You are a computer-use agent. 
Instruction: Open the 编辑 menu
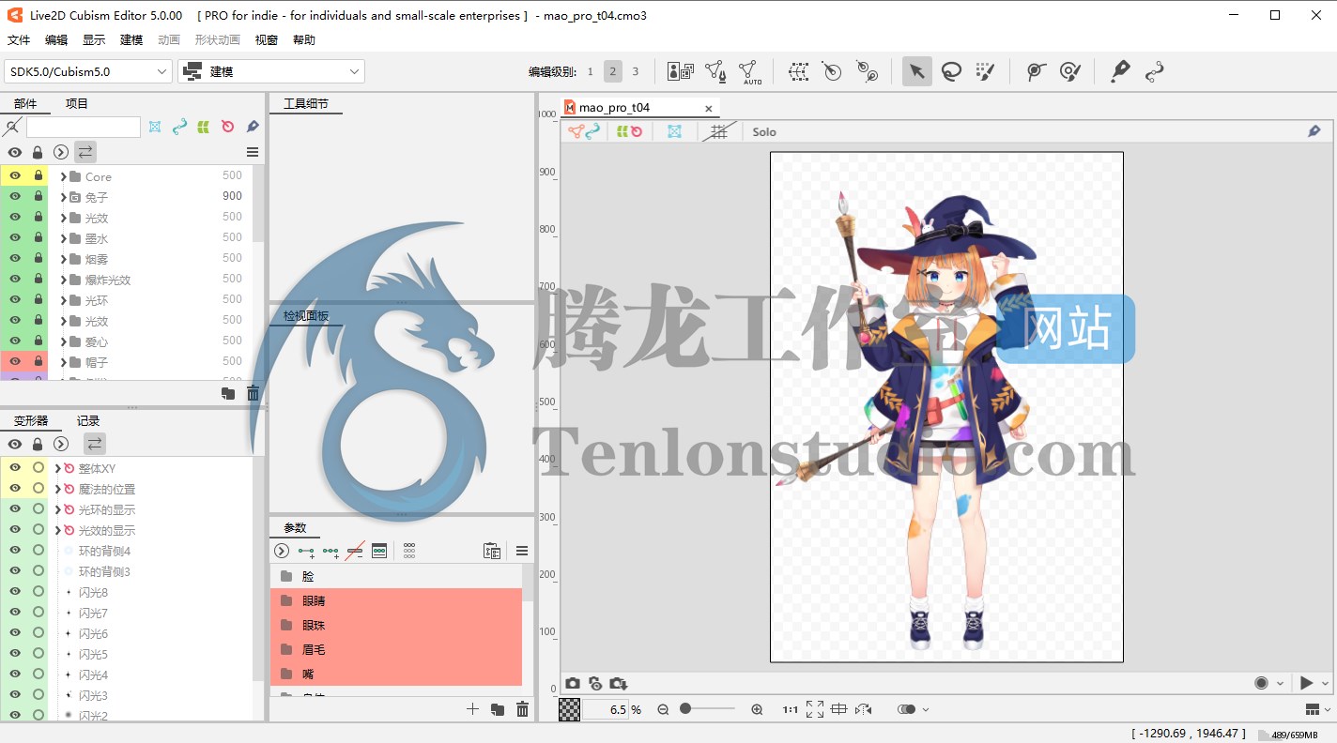point(56,40)
